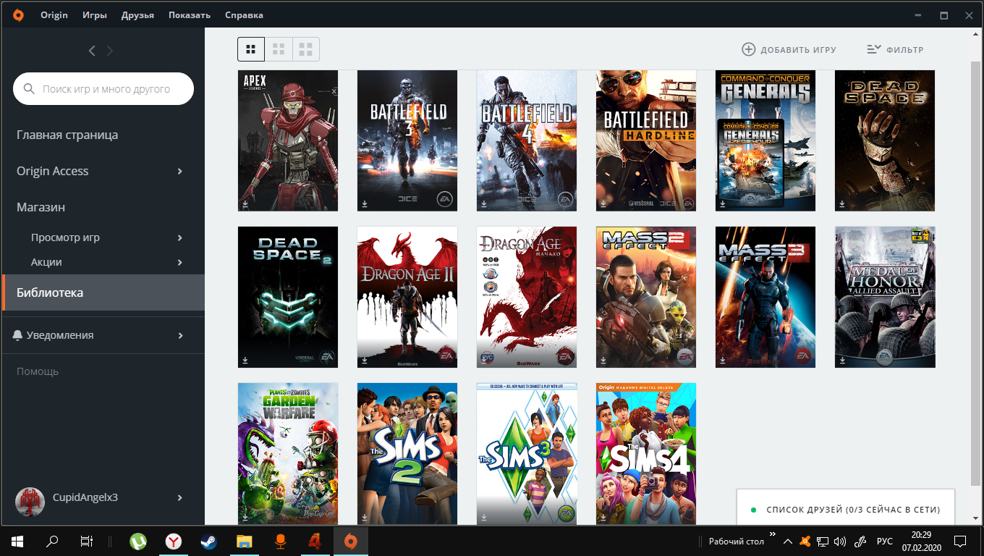This screenshot has height=556, width=984.
Task: Open the Справка menu
Action: [x=244, y=14]
